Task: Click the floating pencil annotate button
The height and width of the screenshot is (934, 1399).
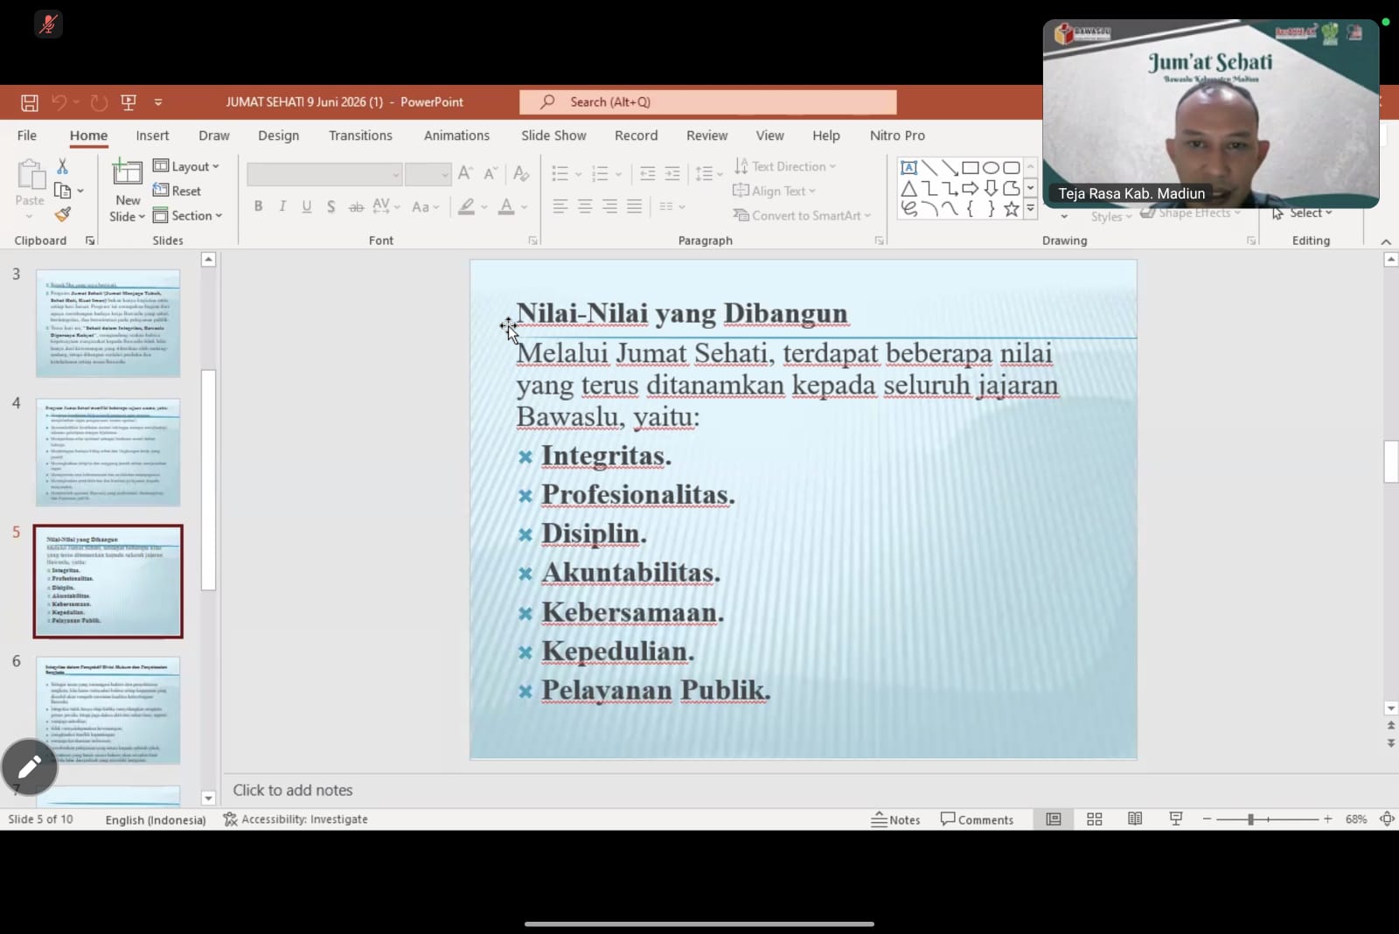Action: (30, 767)
